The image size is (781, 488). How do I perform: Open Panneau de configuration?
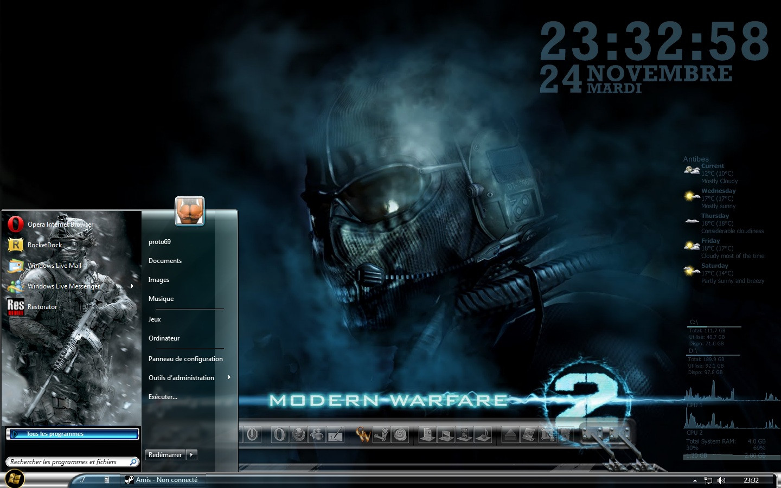click(185, 359)
